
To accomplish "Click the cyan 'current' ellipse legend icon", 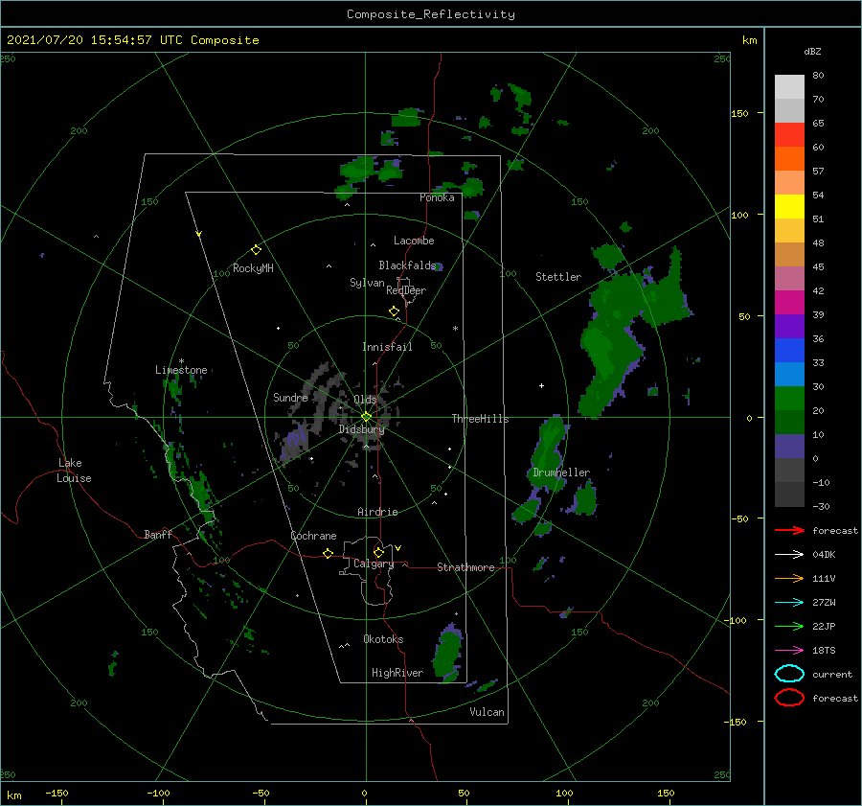I will (789, 674).
